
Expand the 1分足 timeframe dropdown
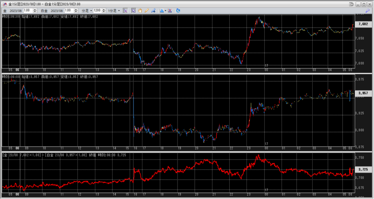114,11
